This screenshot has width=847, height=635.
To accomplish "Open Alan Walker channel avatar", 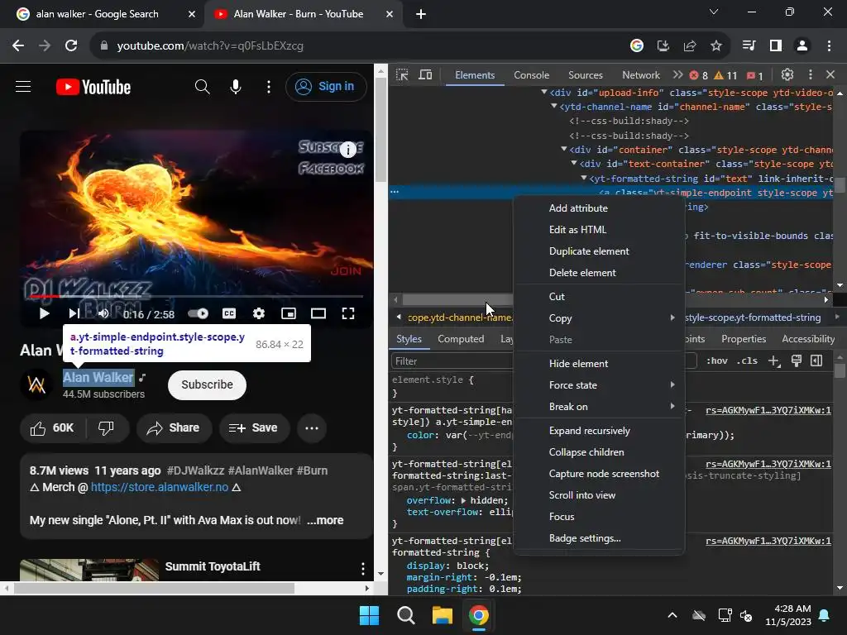I will 36,385.
